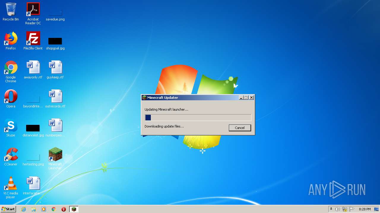The height and width of the screenshot is (213, 380).
Task: Open the volume speaker tray icon
Action: pyautogui.click(x=338, y=209)
